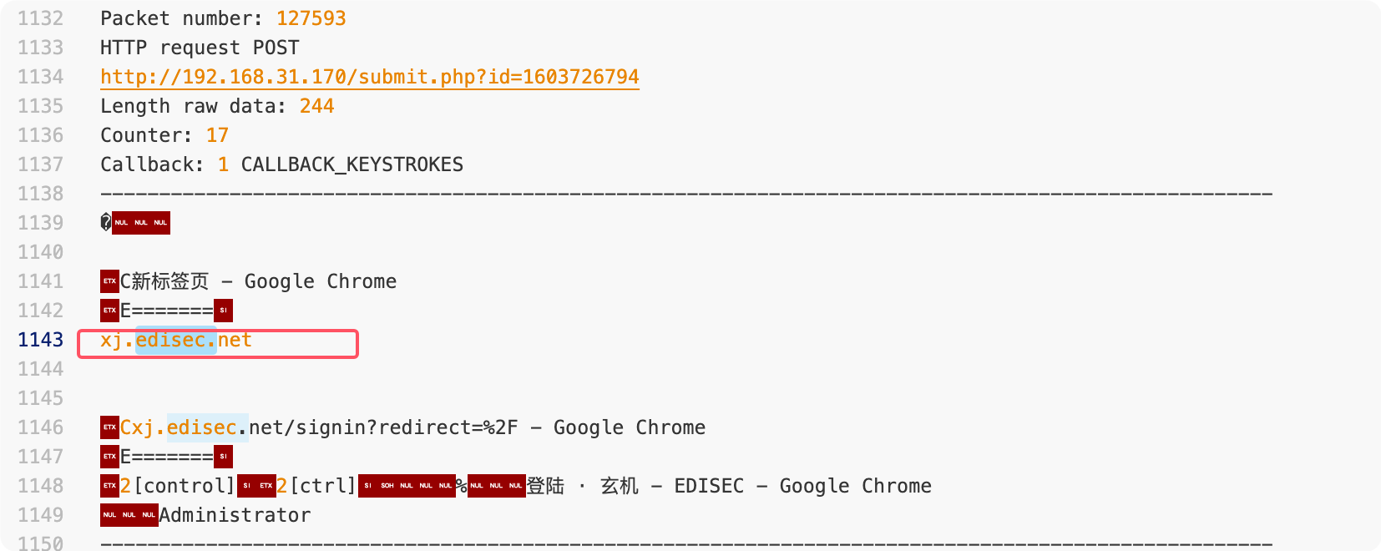The height and width of the screenshot is (551, 1381).
Task: Select packet number 127593 value
Action: (x=311, y=18)
